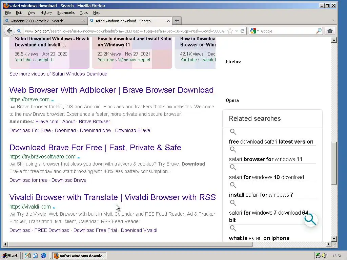Open a new tab with the plus button
Screen dimensions: 347x260
(x=177, y=21)
